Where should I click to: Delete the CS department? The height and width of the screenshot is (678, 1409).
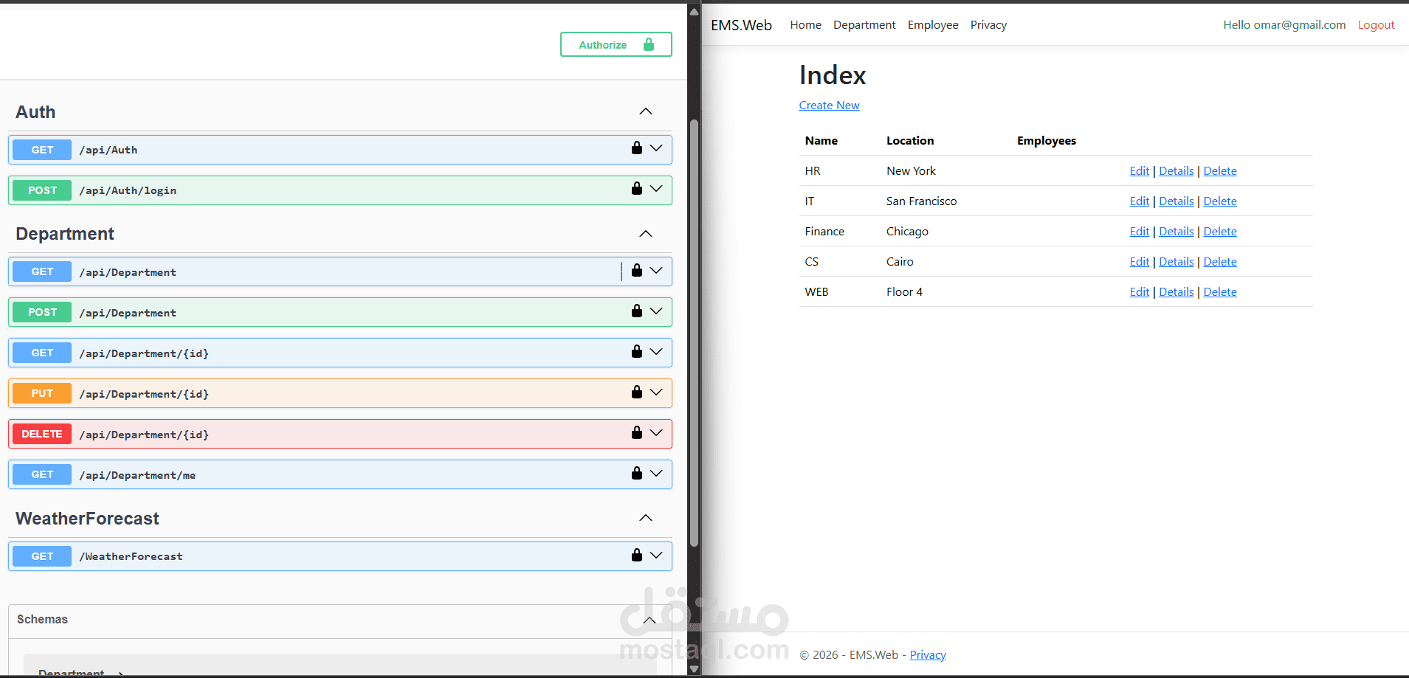1219,262
